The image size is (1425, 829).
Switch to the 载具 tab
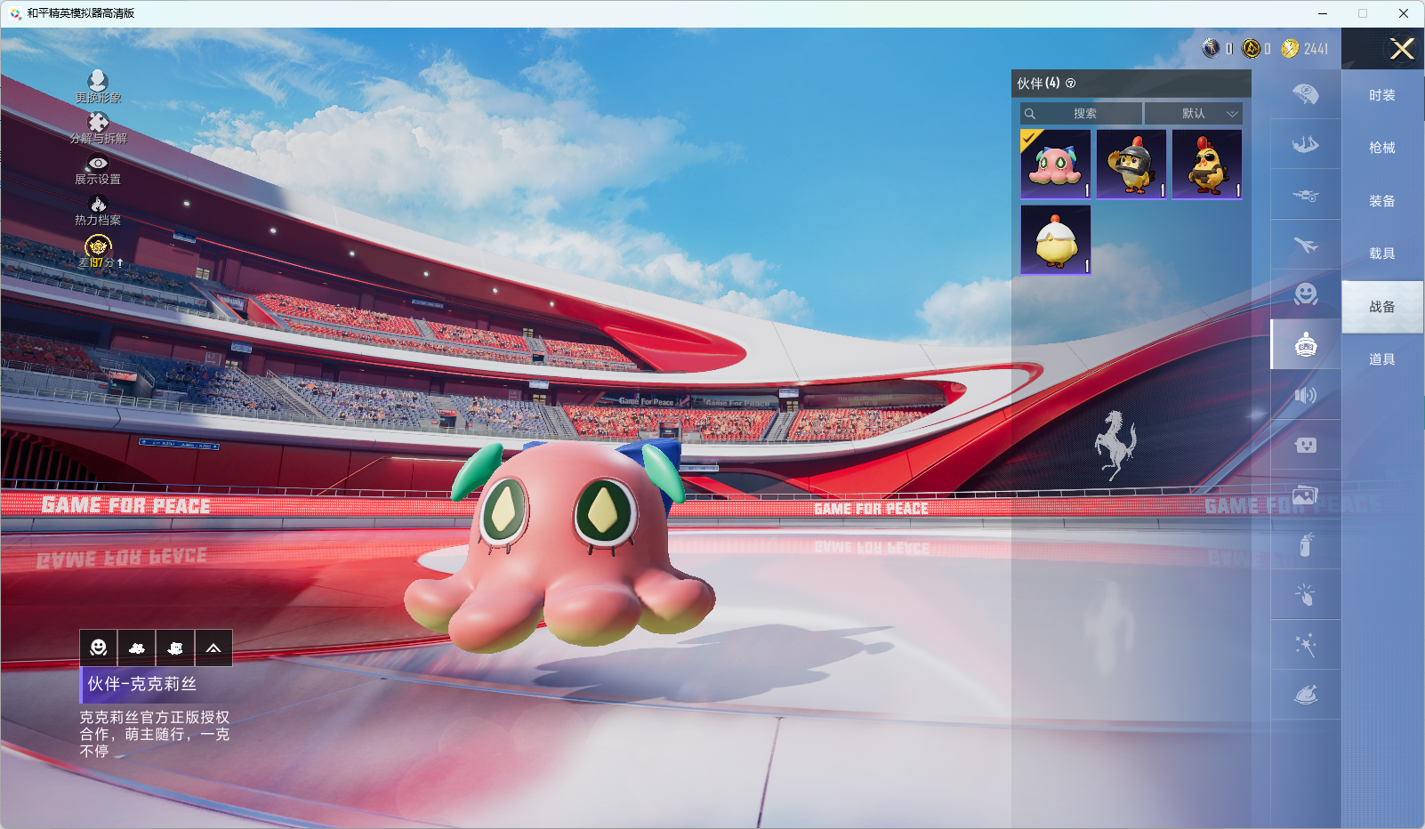pos(1382,254)
